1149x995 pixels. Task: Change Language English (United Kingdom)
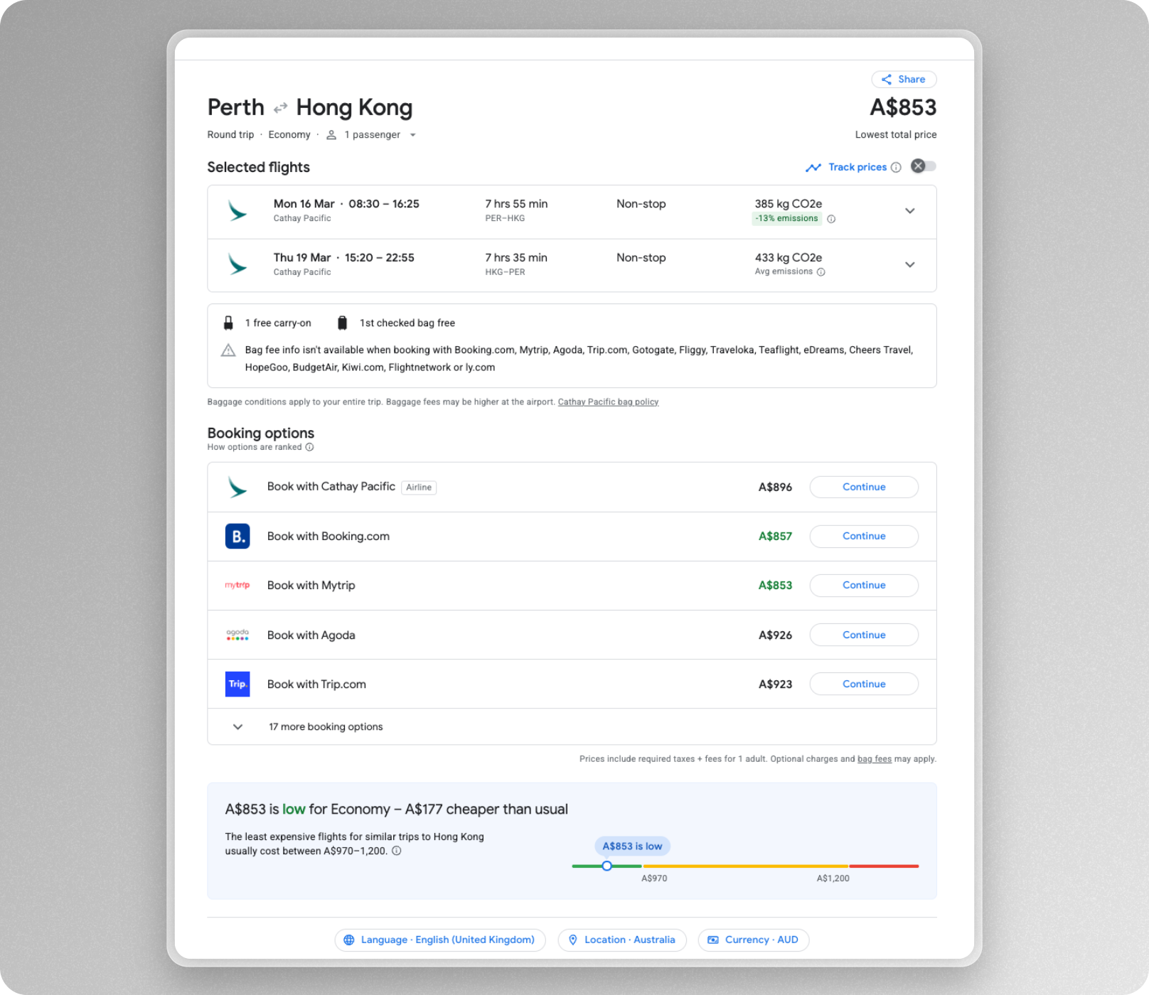pyautogui.click(x=440, y=940)
